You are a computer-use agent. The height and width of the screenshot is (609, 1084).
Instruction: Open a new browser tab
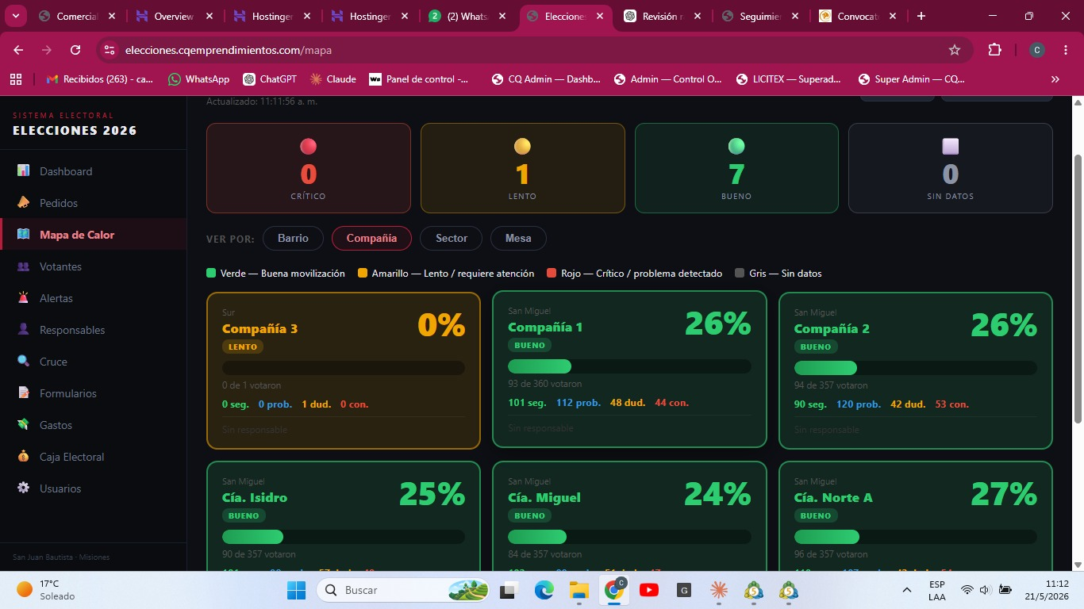tap(921, 16)
